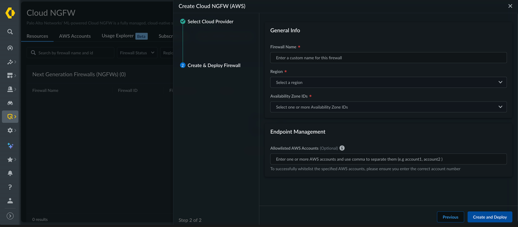Open the binoculars icon in the sidebar
This screenshot has width=518, height=227.
pyautogui.click(x=10, y=103)
